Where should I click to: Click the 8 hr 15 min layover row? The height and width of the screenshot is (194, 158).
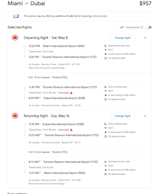(x=80, y=78)
